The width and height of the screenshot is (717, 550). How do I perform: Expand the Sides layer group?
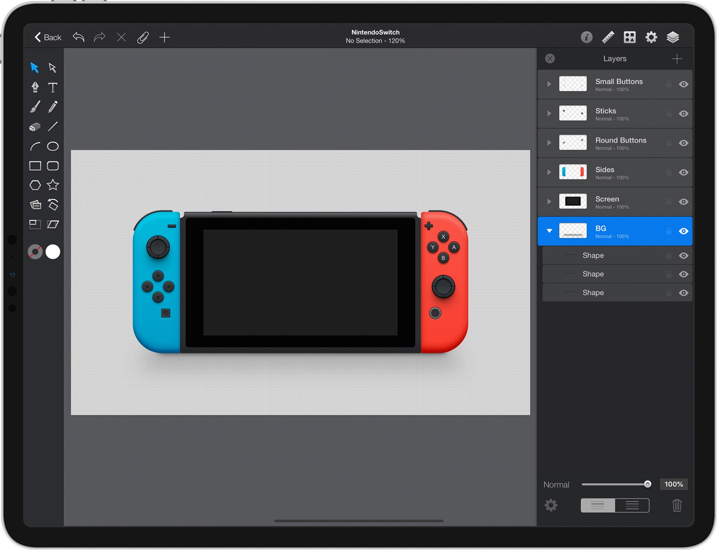549,172
